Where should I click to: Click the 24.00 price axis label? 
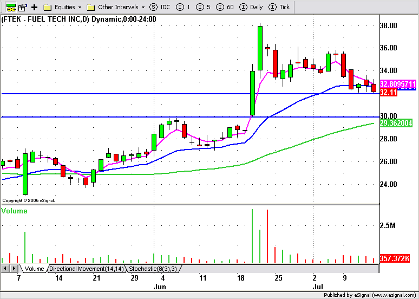click(x=389, y=184)
